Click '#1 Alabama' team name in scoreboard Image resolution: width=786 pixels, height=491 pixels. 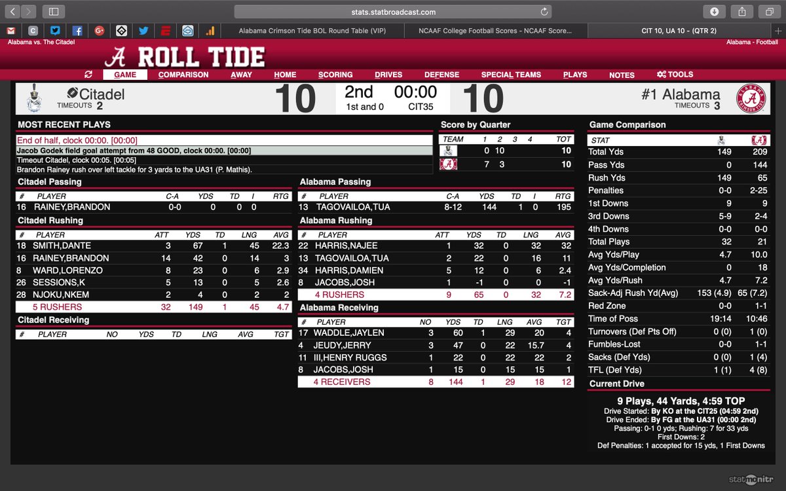tap(681, 94)
